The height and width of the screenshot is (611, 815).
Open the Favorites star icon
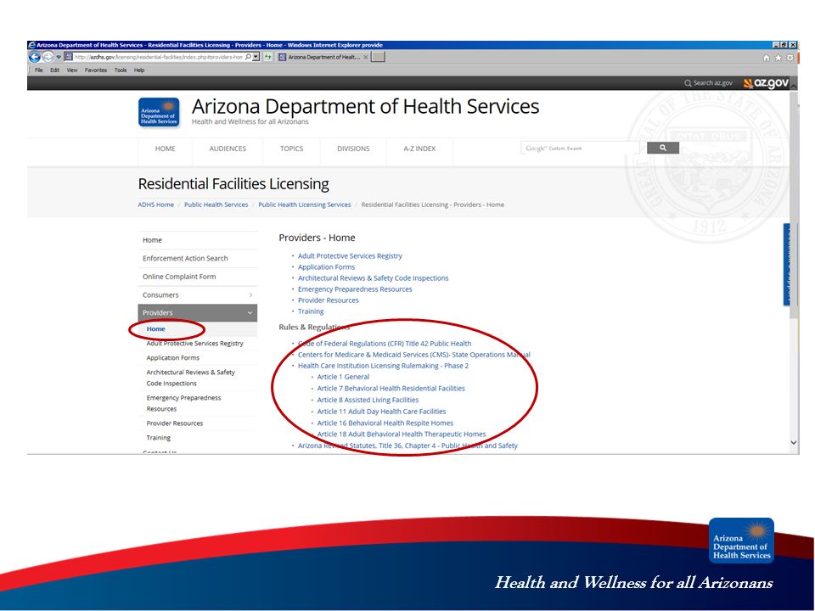778,58
